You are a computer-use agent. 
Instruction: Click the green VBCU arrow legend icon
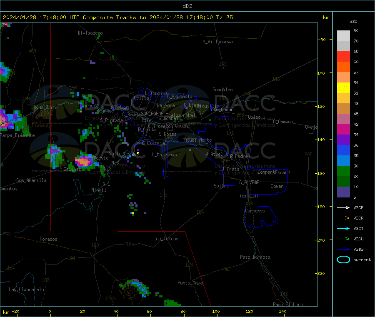(x=343, y=239)
